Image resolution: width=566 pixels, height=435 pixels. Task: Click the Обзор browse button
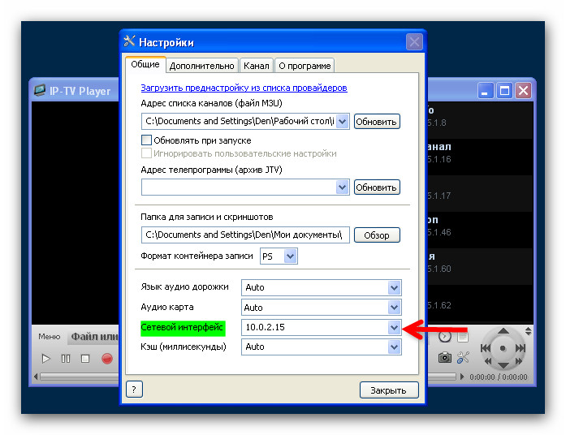click(377, 235)
